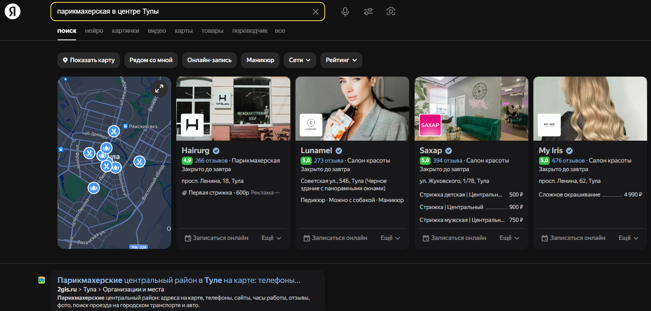Click the verified checkmark next to Hairurg

(x=216, y=151)
